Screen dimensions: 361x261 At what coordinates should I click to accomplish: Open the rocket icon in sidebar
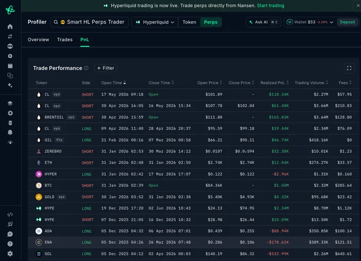[x=10, y=224]
